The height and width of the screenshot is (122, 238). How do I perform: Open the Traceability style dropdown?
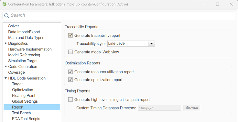pyautogui.click(x=131, y=43)
